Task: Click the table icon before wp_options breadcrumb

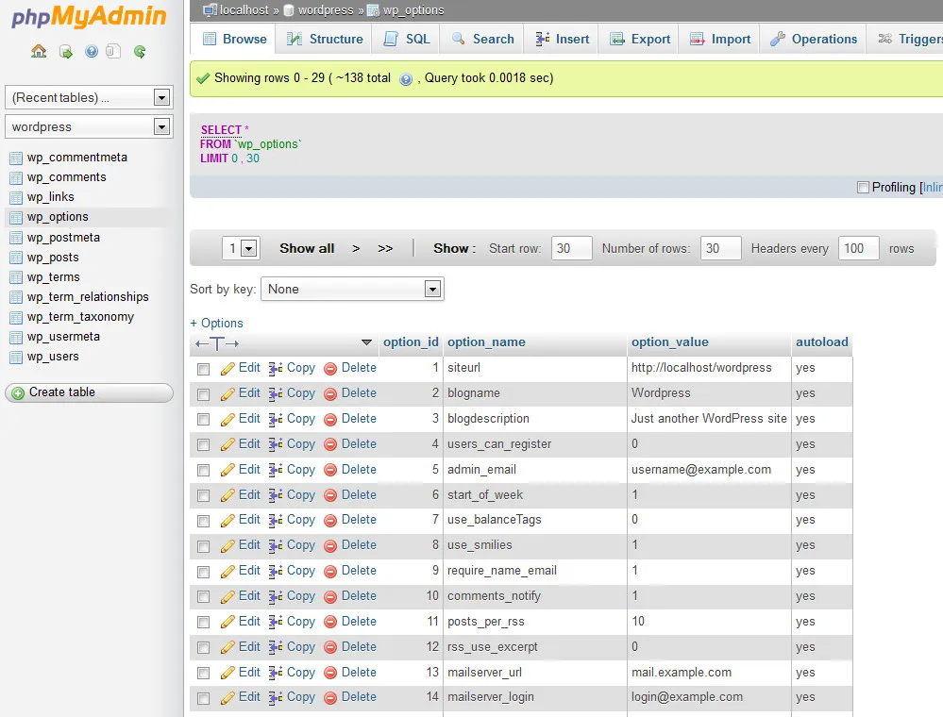Action: pyautogui.click(x=373, y=10)
